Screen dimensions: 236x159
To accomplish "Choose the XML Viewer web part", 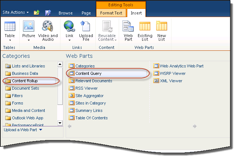I will [168, 81].
